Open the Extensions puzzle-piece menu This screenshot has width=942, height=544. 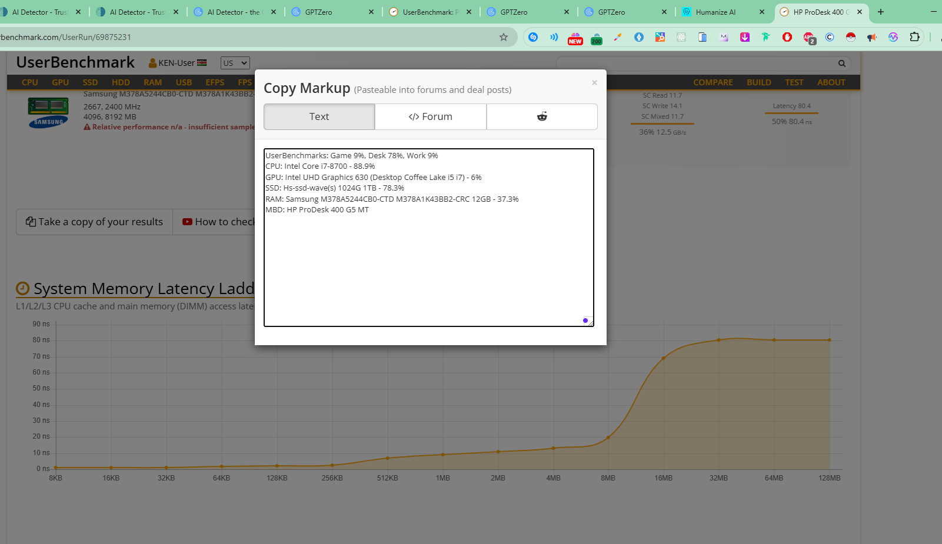click(x=914, y=37)
